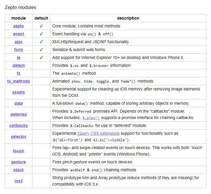Open the selector module link
The height and width of the screenshot is (194, 211).
pos(18,137)
